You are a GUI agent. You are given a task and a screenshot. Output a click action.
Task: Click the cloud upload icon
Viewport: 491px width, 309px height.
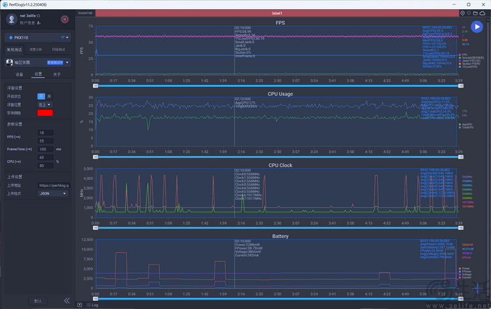pos(482,13)
